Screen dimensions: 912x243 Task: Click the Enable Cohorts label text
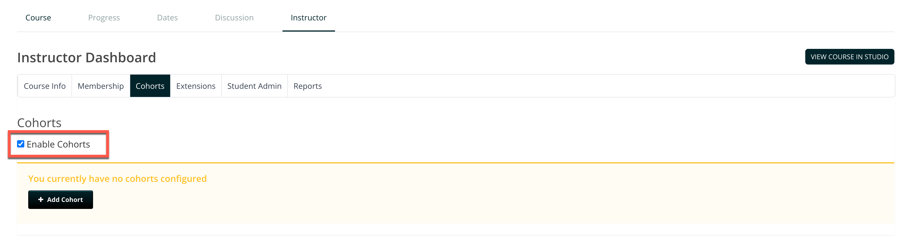point(58,144)
